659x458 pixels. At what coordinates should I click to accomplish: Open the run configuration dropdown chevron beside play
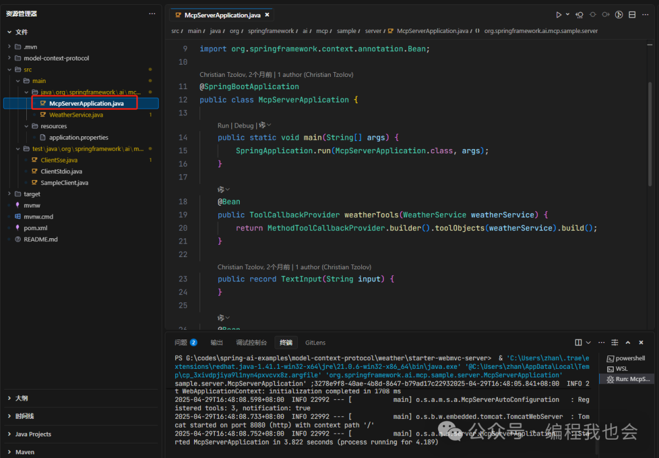point(567,15)
